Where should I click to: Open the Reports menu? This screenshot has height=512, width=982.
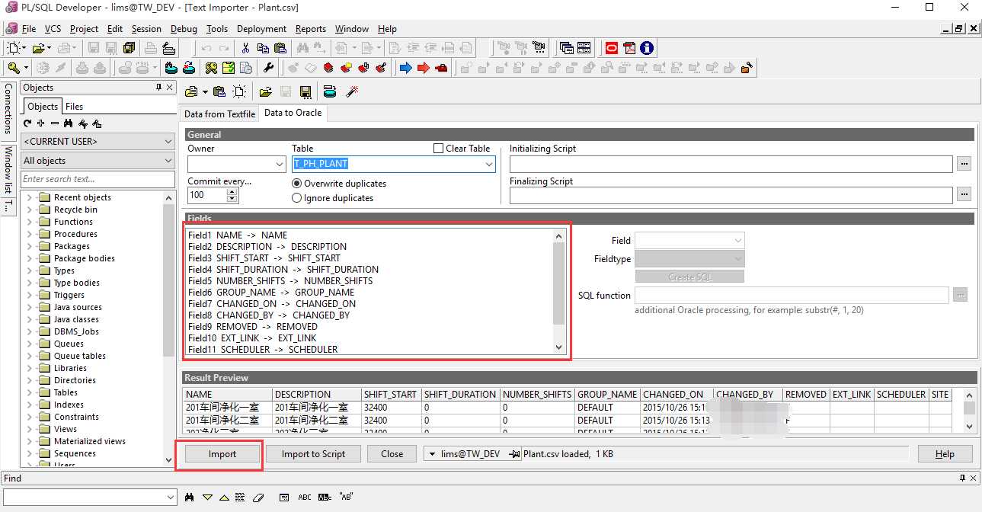pos(311,29)
